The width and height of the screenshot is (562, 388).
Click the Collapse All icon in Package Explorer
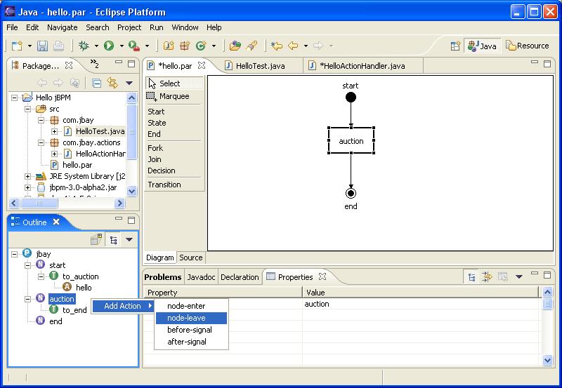pos(96,83)
